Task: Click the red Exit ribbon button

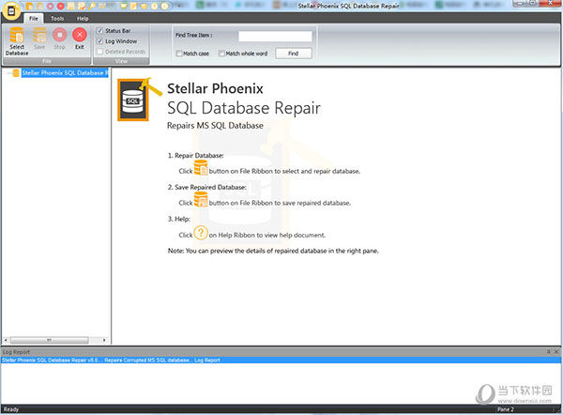Action: (x=80, y=38)
